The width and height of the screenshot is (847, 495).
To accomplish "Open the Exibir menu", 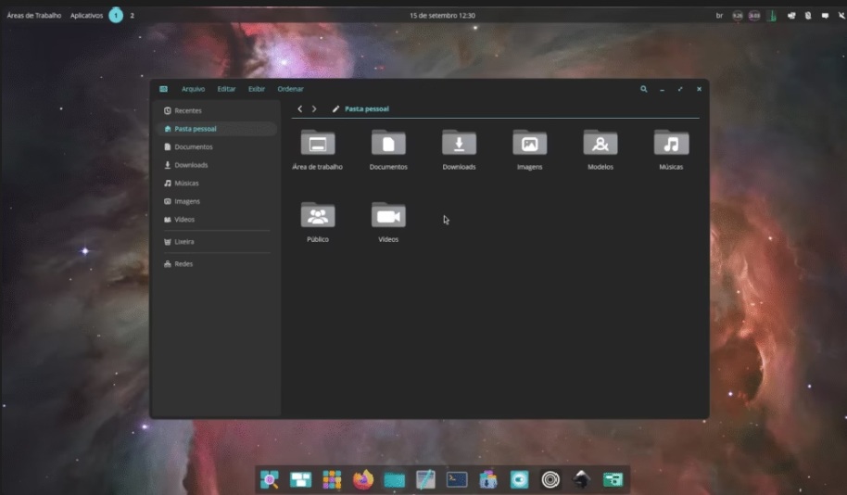I will 257,89.
